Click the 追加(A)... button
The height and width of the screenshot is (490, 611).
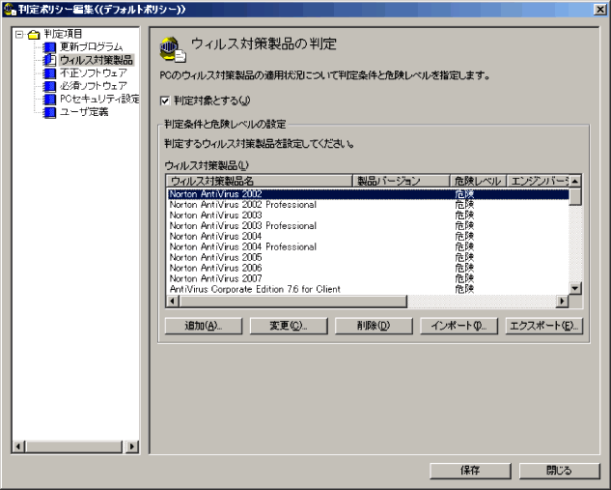204,326
